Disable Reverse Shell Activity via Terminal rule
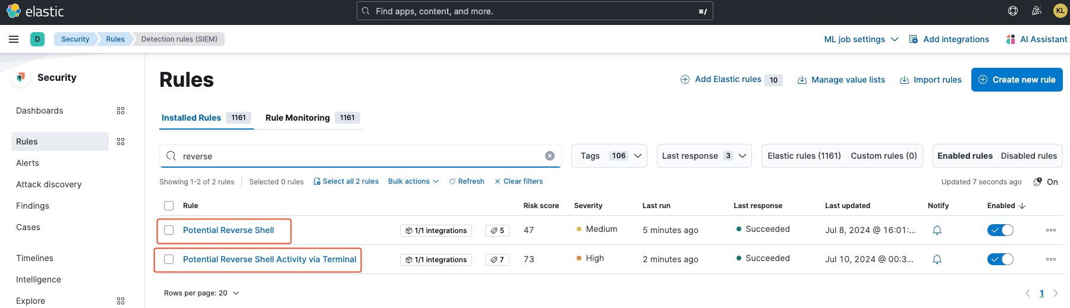Viewport: 1070px width, 308px height. pyautogui.click(x=1000, y=259)
